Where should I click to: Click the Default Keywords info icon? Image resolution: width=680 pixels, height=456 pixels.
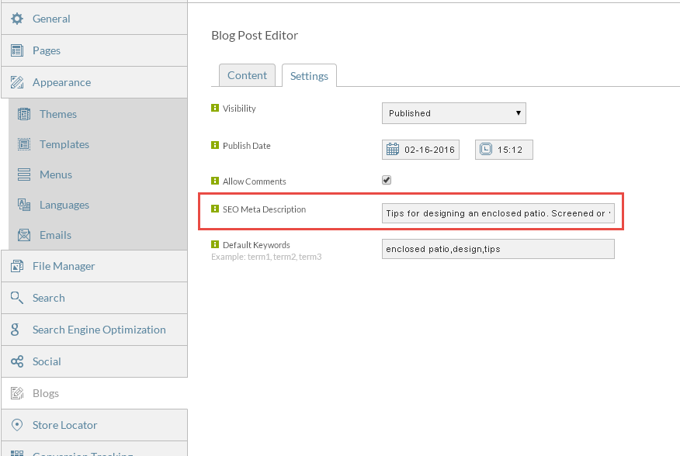tap(215, 244)
